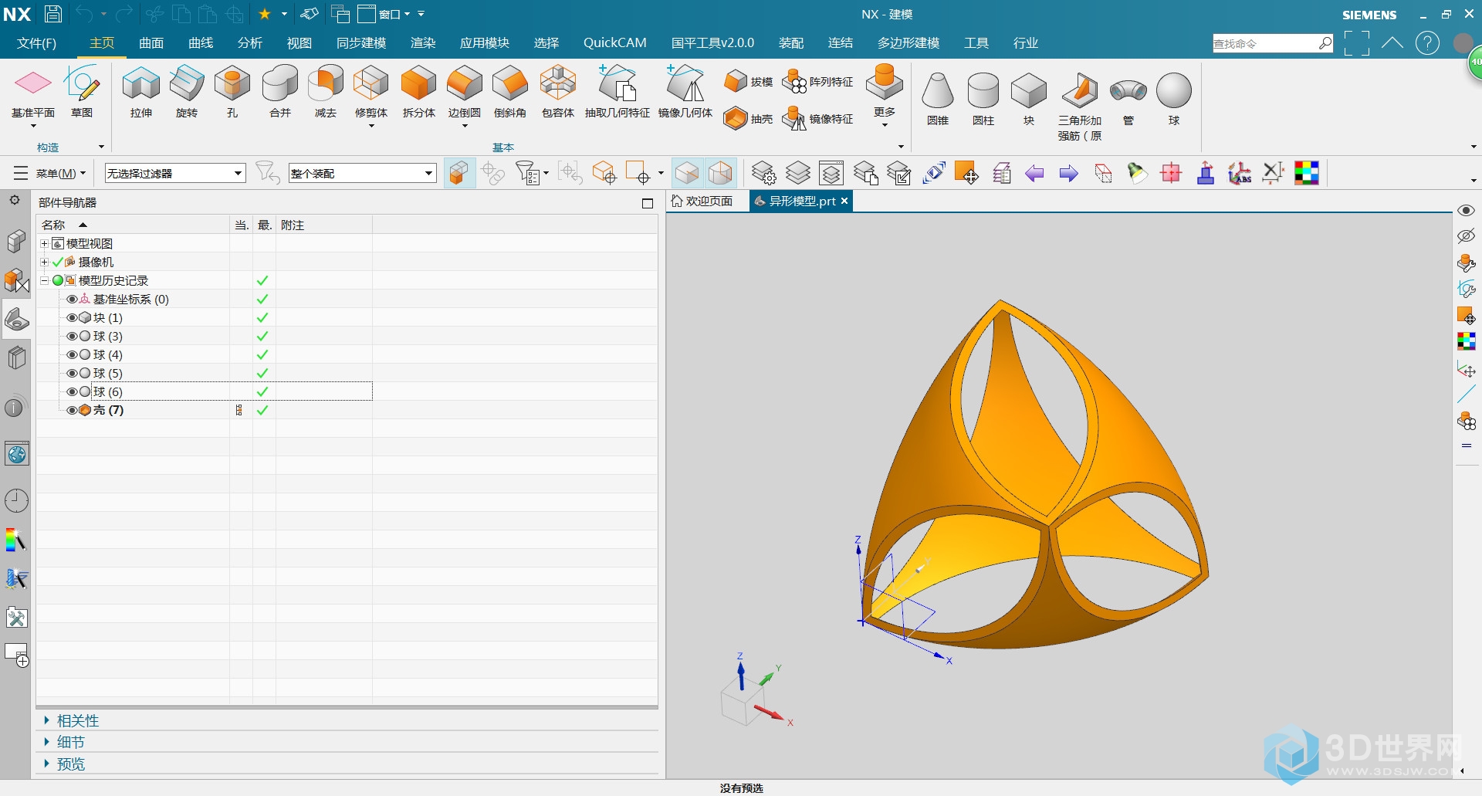The width and height of the screenshot is (1482, 796).
Task: Click the 基准平面 datum plane tool
Action: click(33, 94)
